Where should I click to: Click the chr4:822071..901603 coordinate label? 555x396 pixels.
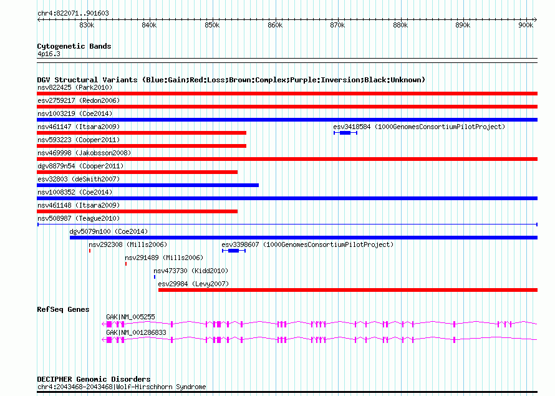pos(73,13)
